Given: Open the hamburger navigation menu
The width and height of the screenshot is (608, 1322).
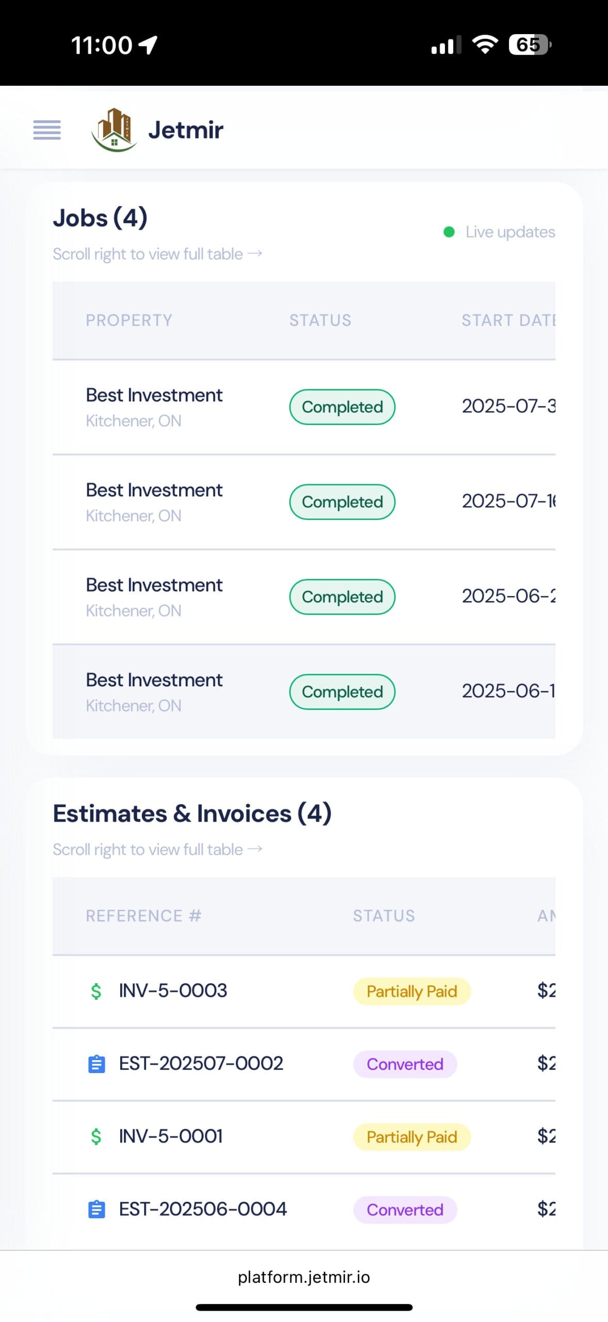Looking at the screenshot, I should click(47, 130).
